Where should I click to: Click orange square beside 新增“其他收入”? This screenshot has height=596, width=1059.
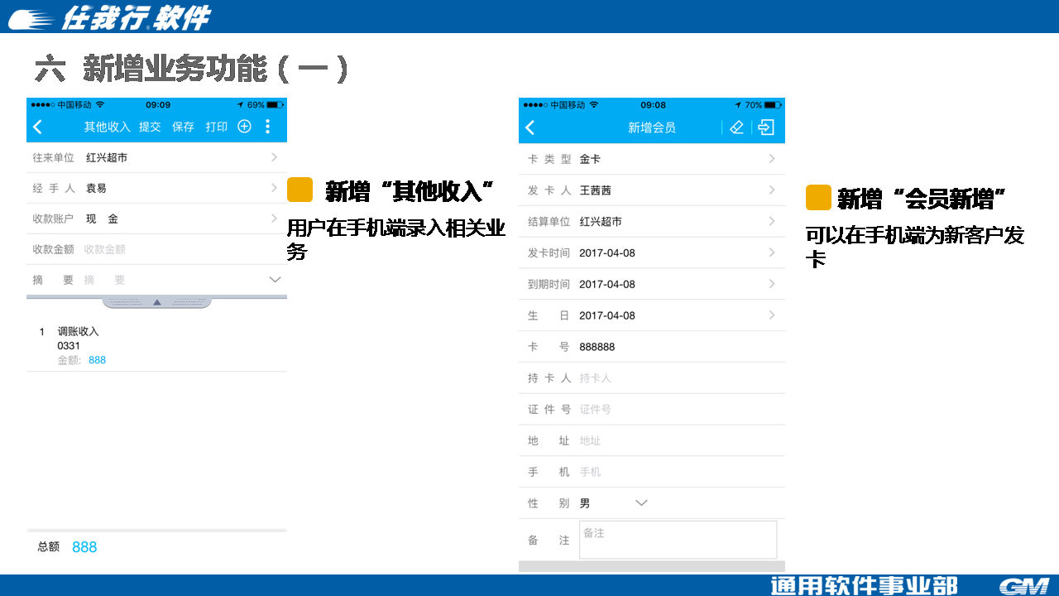tap(299, 190)
